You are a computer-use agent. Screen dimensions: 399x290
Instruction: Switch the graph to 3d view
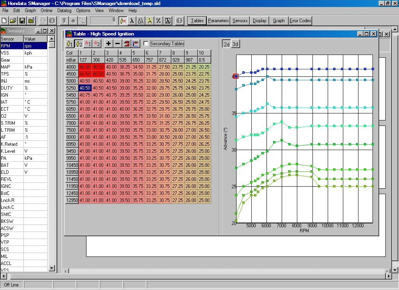click(235, 44)
